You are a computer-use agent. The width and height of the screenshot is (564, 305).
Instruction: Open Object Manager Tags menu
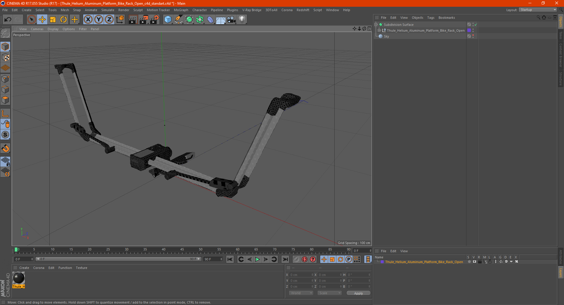[431, 18]
